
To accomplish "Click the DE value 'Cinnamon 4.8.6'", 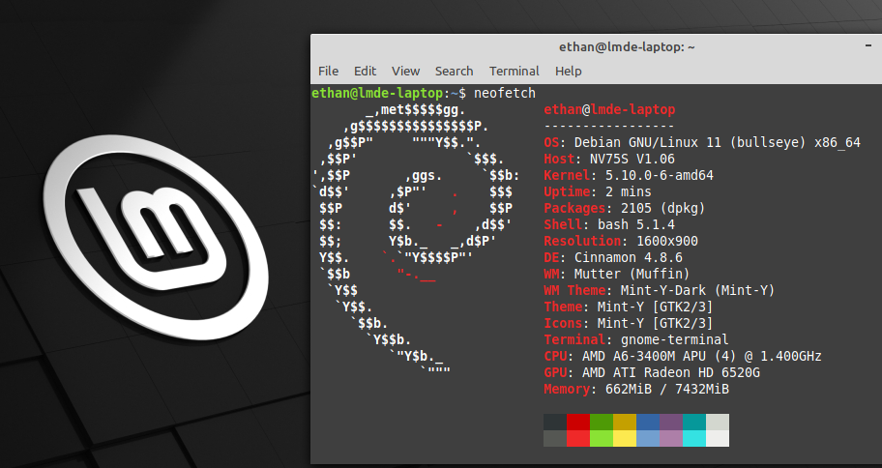I will point(629,257).
